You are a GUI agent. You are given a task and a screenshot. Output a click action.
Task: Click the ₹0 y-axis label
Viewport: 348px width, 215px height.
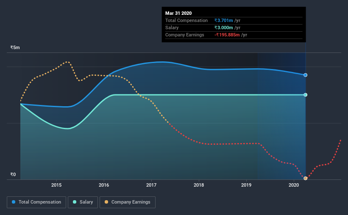point(13,175)
